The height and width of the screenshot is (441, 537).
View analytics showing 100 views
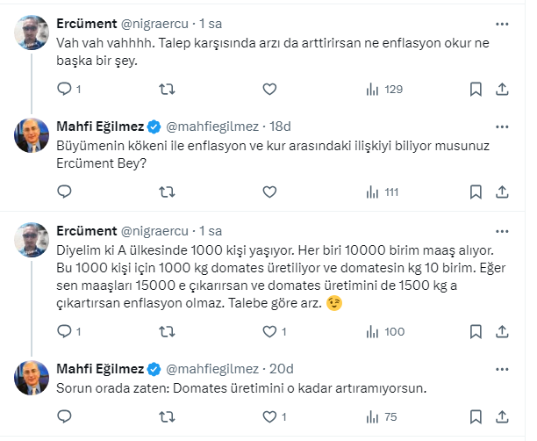[x=383, y=331]
